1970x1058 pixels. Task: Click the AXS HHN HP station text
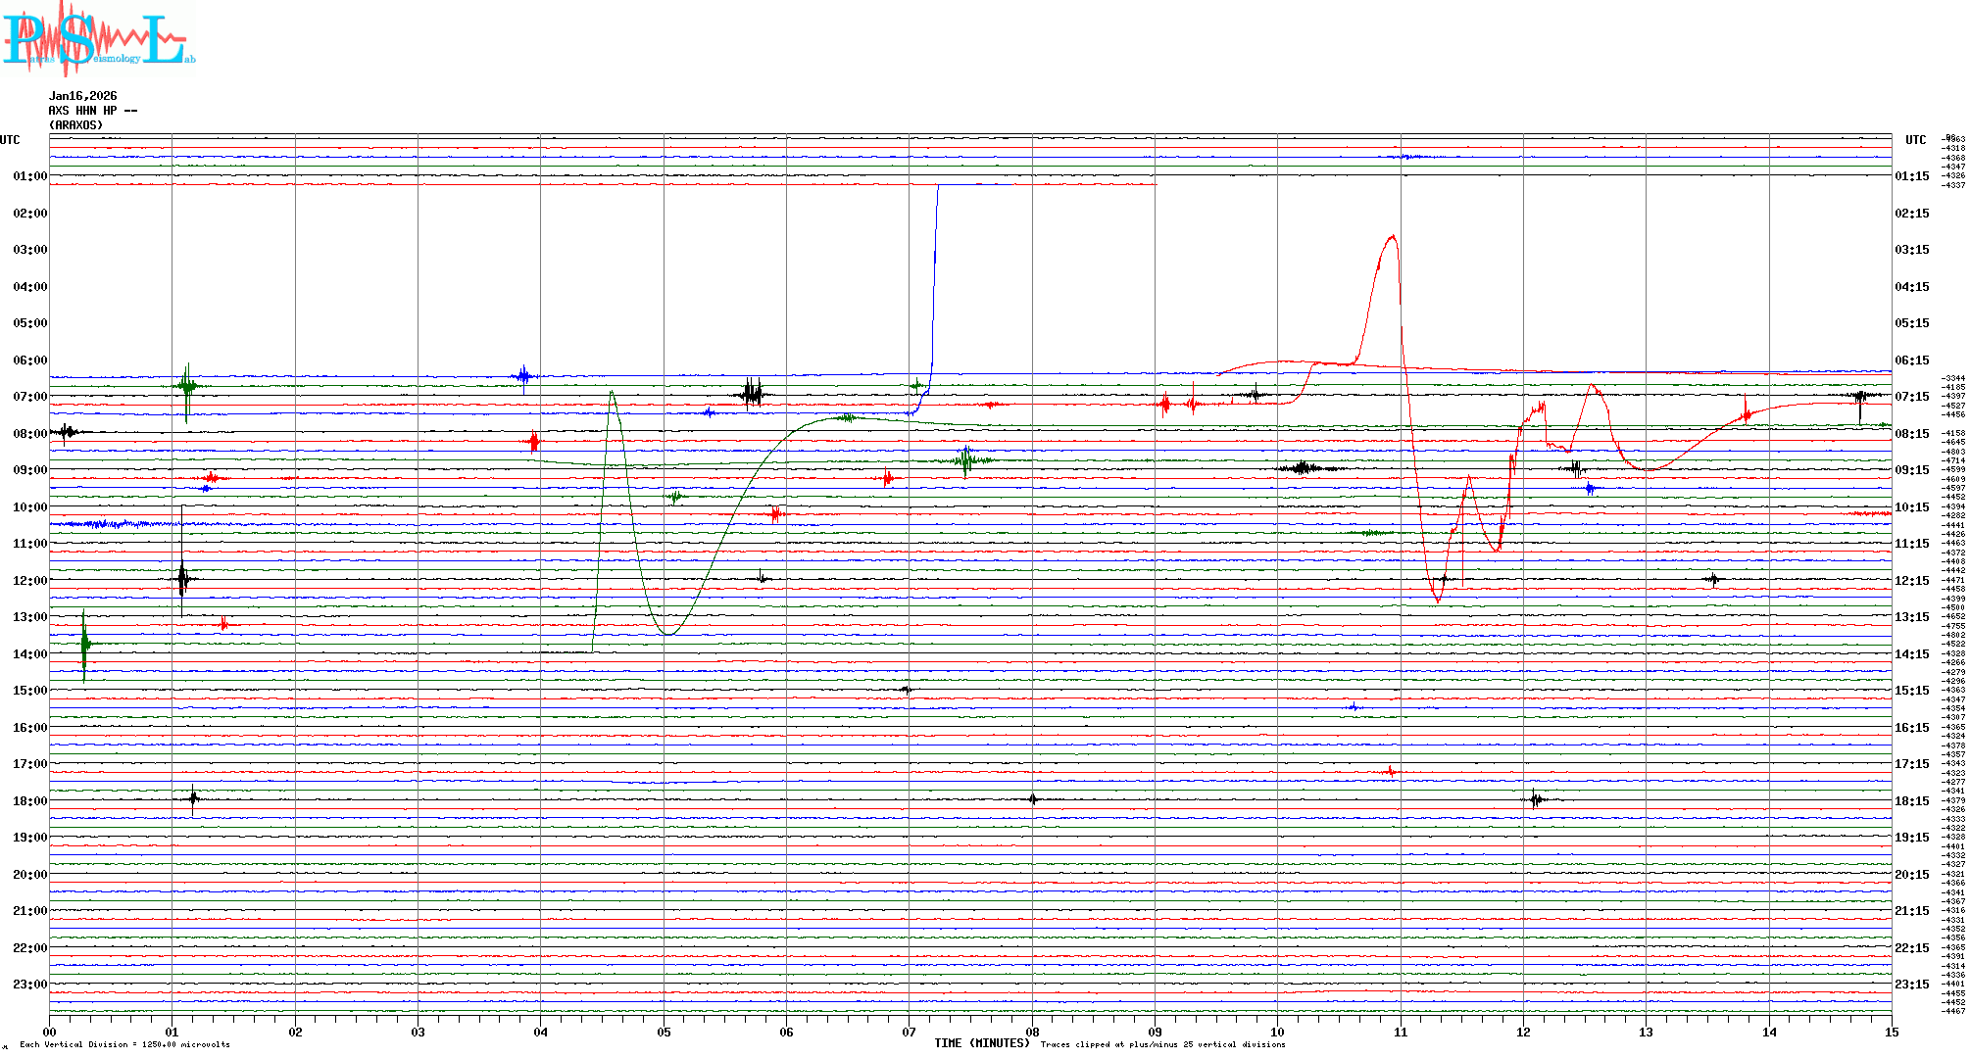tap(92, 111)
